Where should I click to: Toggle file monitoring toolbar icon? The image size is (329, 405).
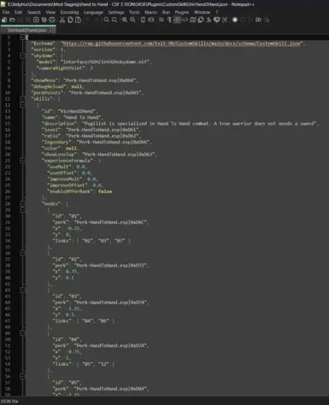tap(225, 20)
